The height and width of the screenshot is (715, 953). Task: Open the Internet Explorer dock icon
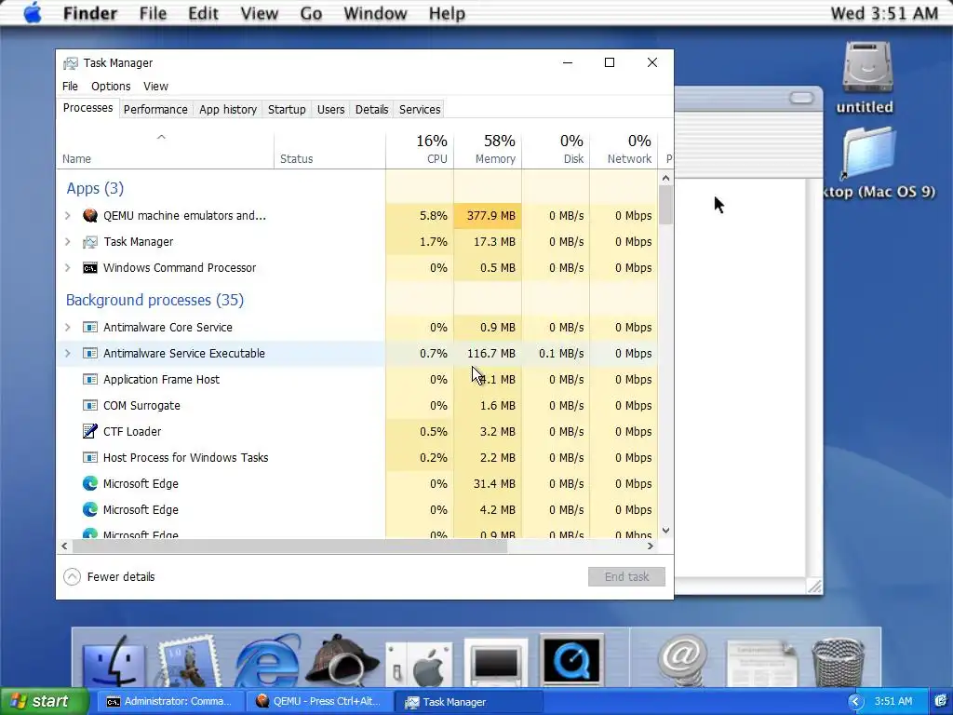tap(267, 660)
